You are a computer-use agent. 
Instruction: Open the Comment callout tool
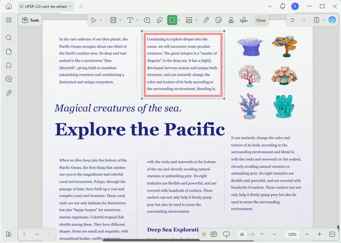147,20
